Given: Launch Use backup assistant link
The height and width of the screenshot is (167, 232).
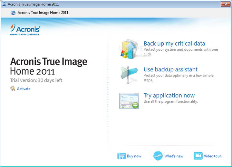Looking at the screenshot, I should 170,69.
